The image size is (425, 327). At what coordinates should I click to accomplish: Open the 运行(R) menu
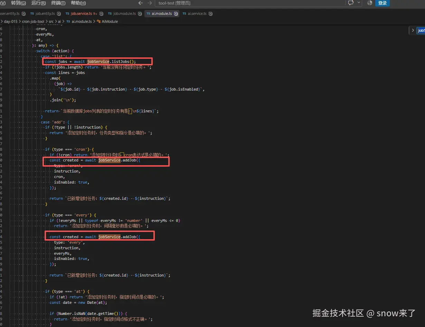point(38,3)
